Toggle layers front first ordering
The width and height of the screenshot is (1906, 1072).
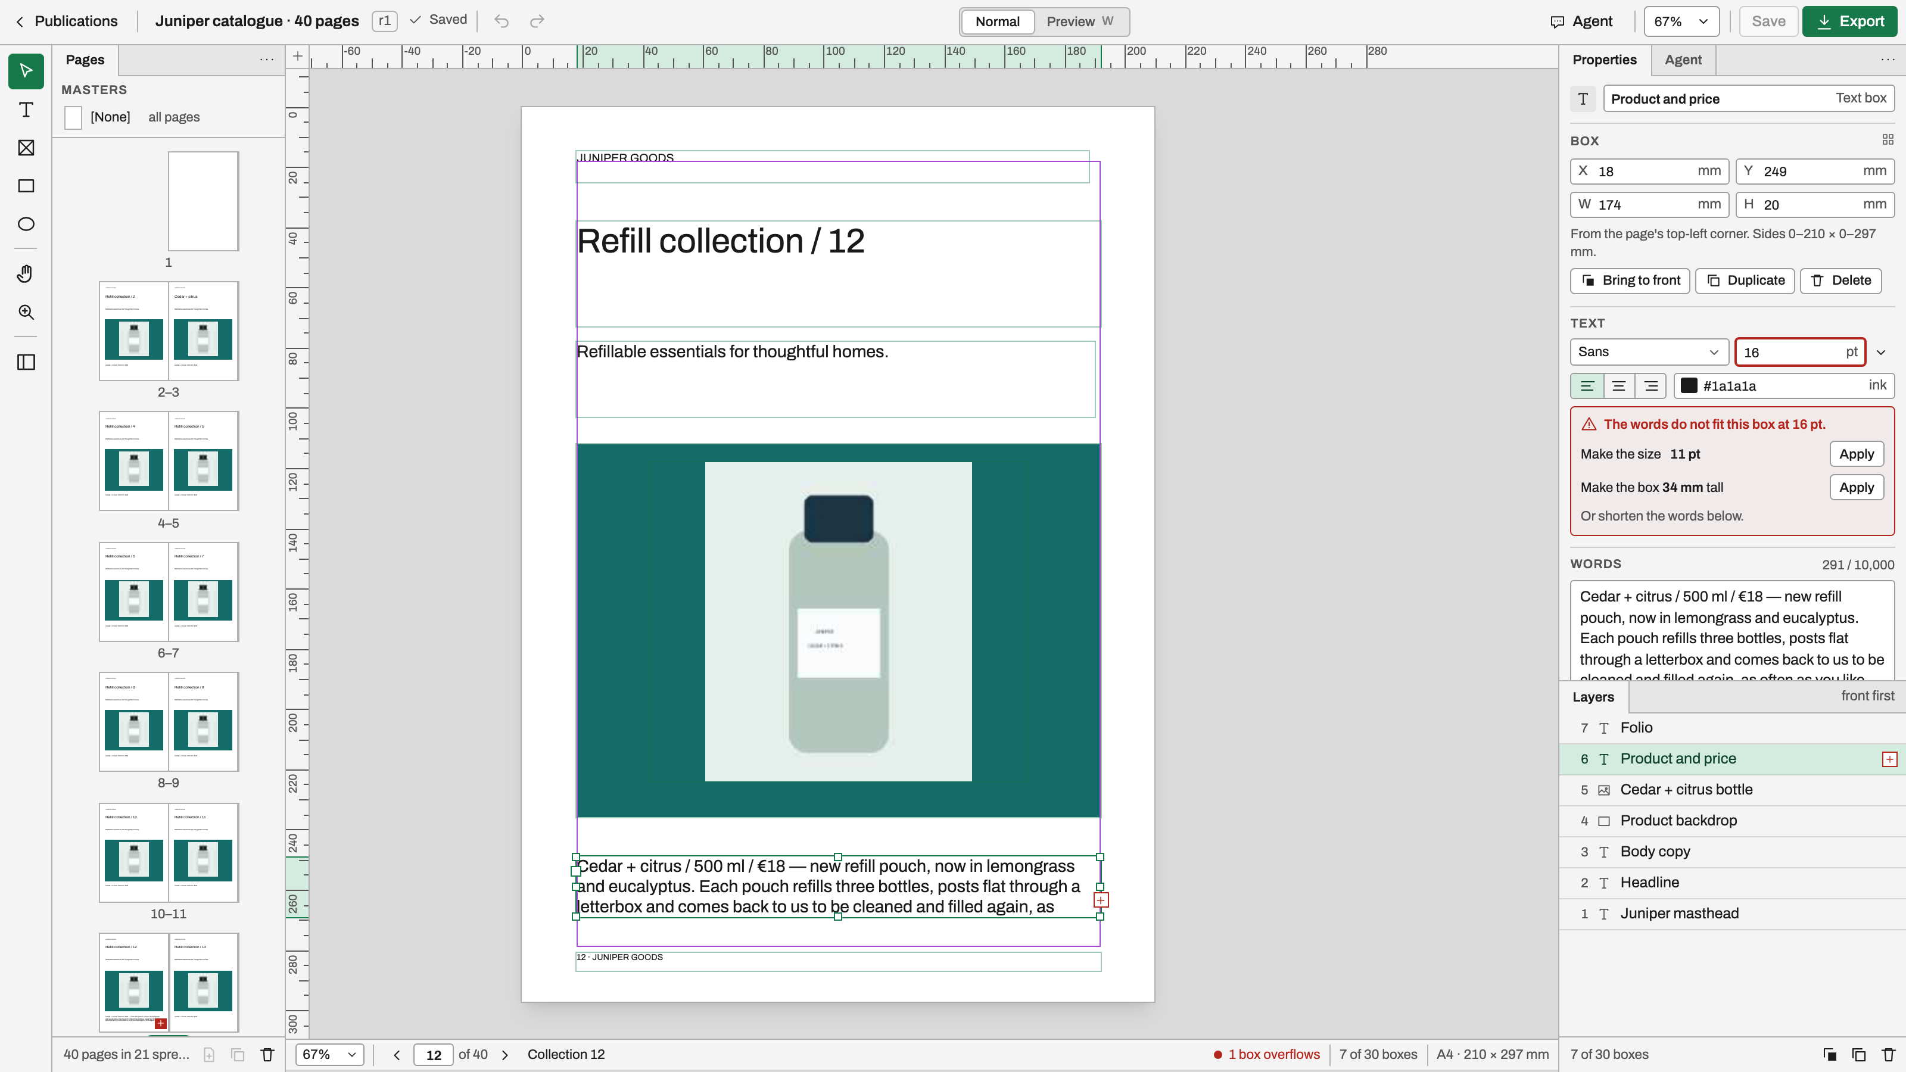1867,696
